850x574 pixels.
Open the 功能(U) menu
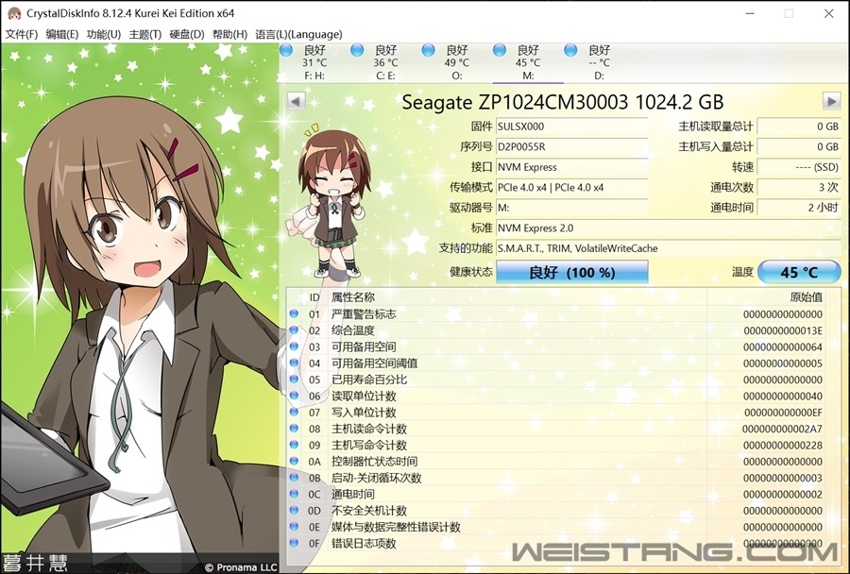click(x=104, y=34)
